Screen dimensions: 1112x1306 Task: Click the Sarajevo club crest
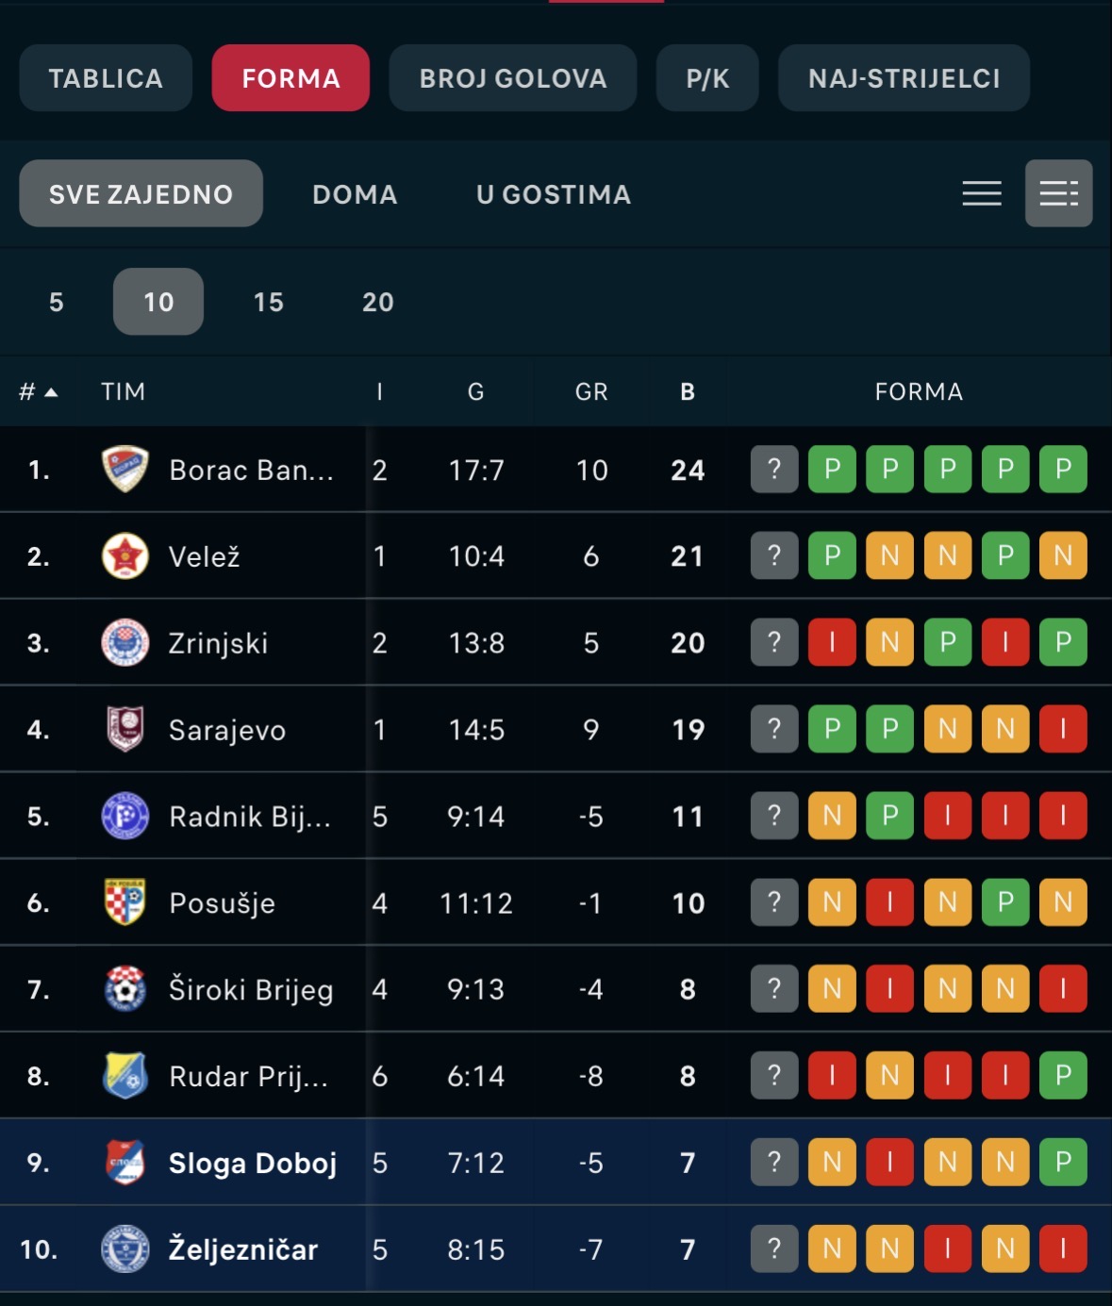[125, 730]
